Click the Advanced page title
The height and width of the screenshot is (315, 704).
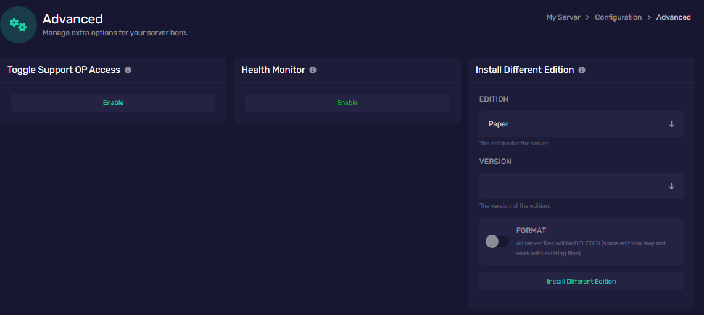(x=73, y=19)
